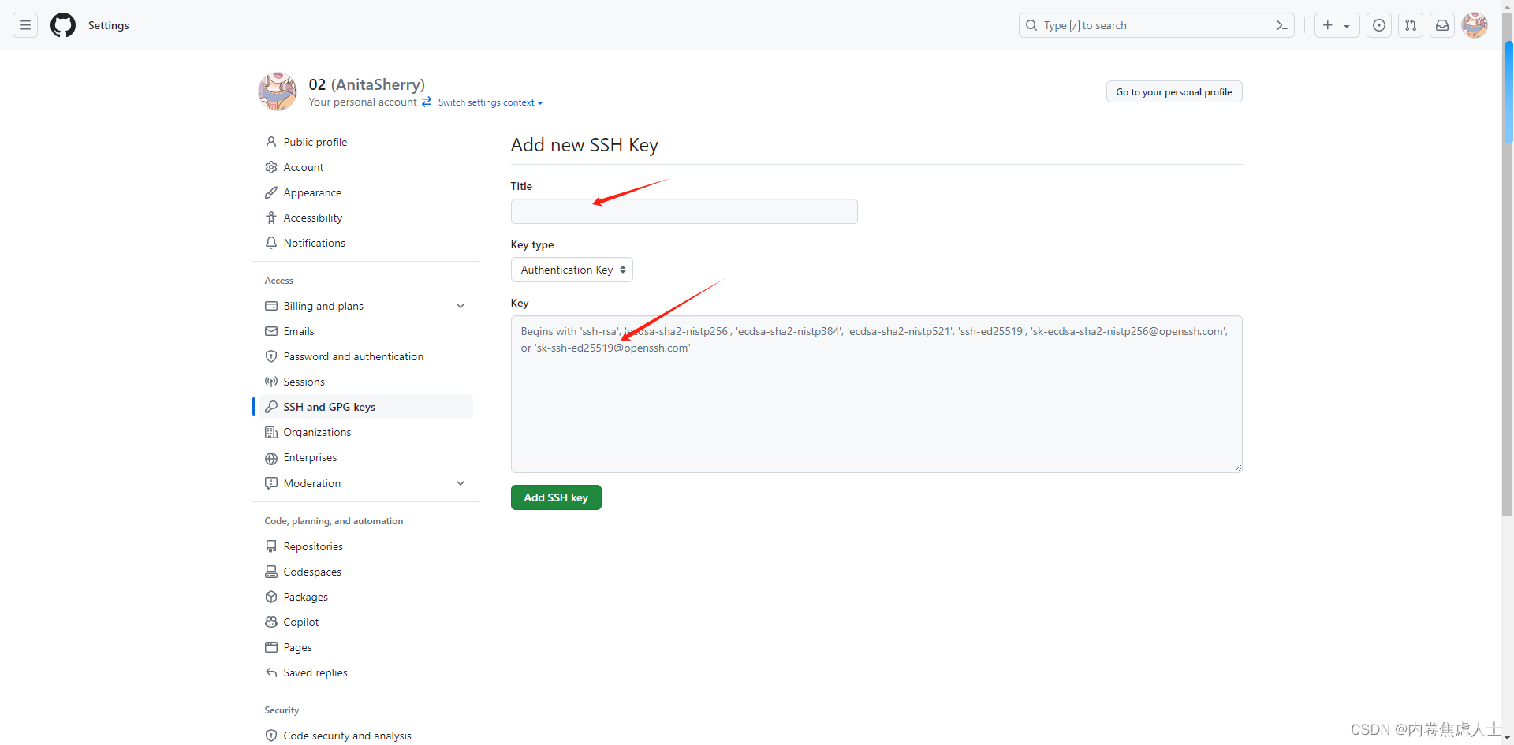Focus the Key textarea
Screen dimensions: 1514x745
click(x=876, y=394)
